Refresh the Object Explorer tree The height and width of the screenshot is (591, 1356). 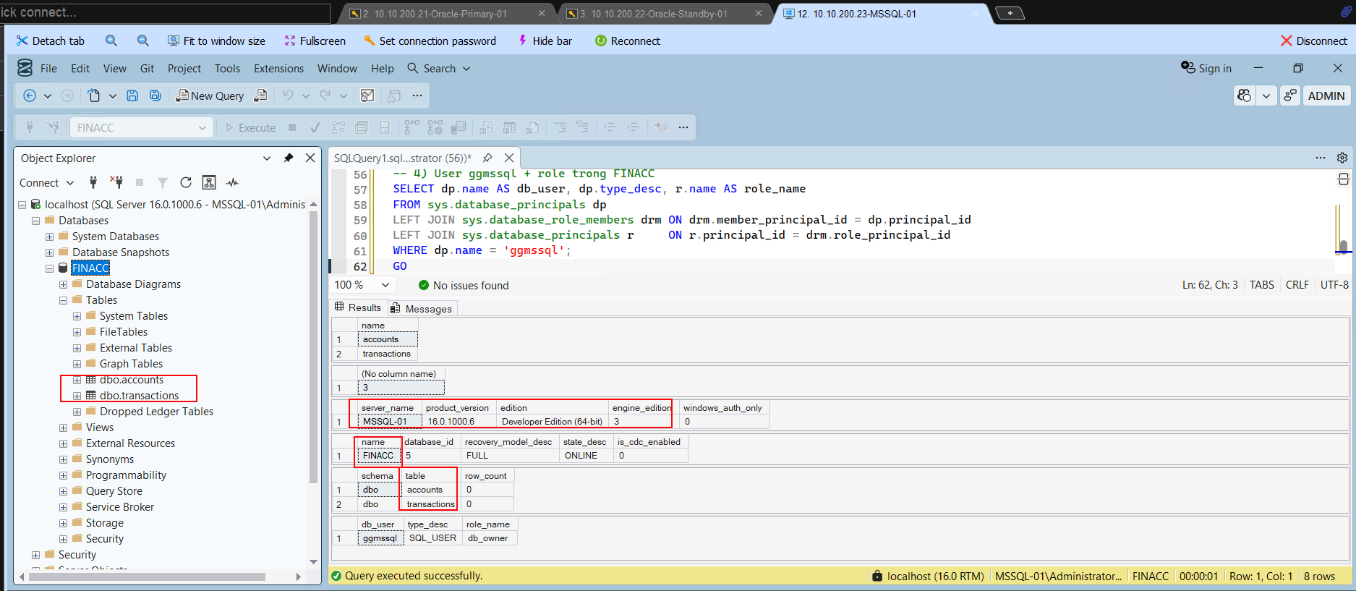[x=186, y=182]
